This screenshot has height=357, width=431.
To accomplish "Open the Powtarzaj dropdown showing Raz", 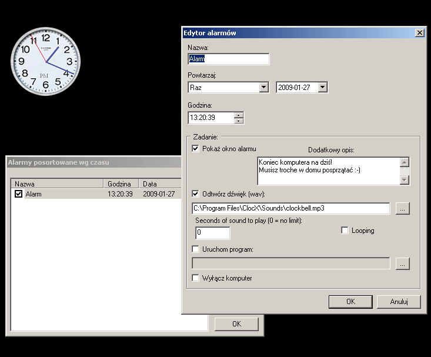I will 263,88.
